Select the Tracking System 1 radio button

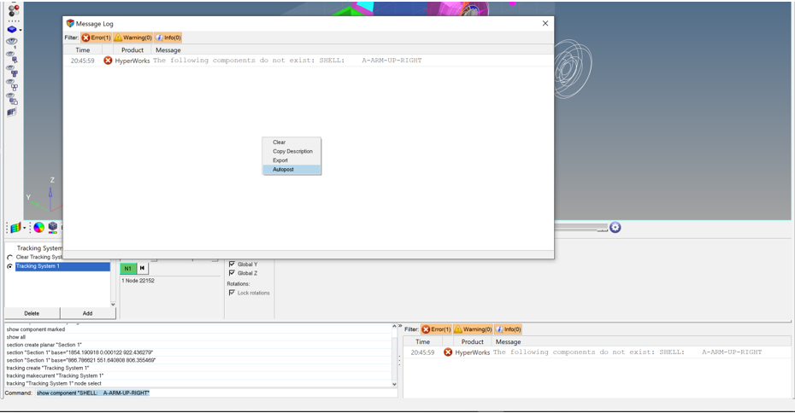click(x=9, y=266)
